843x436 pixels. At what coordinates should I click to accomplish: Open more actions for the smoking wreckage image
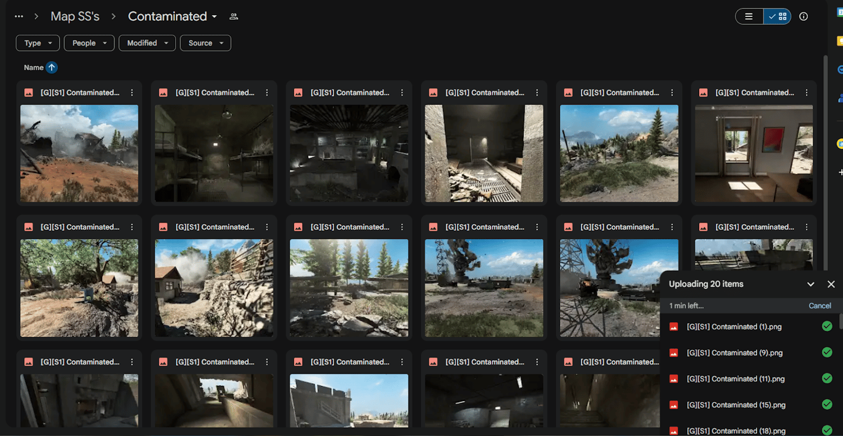[x=132, y=93]
